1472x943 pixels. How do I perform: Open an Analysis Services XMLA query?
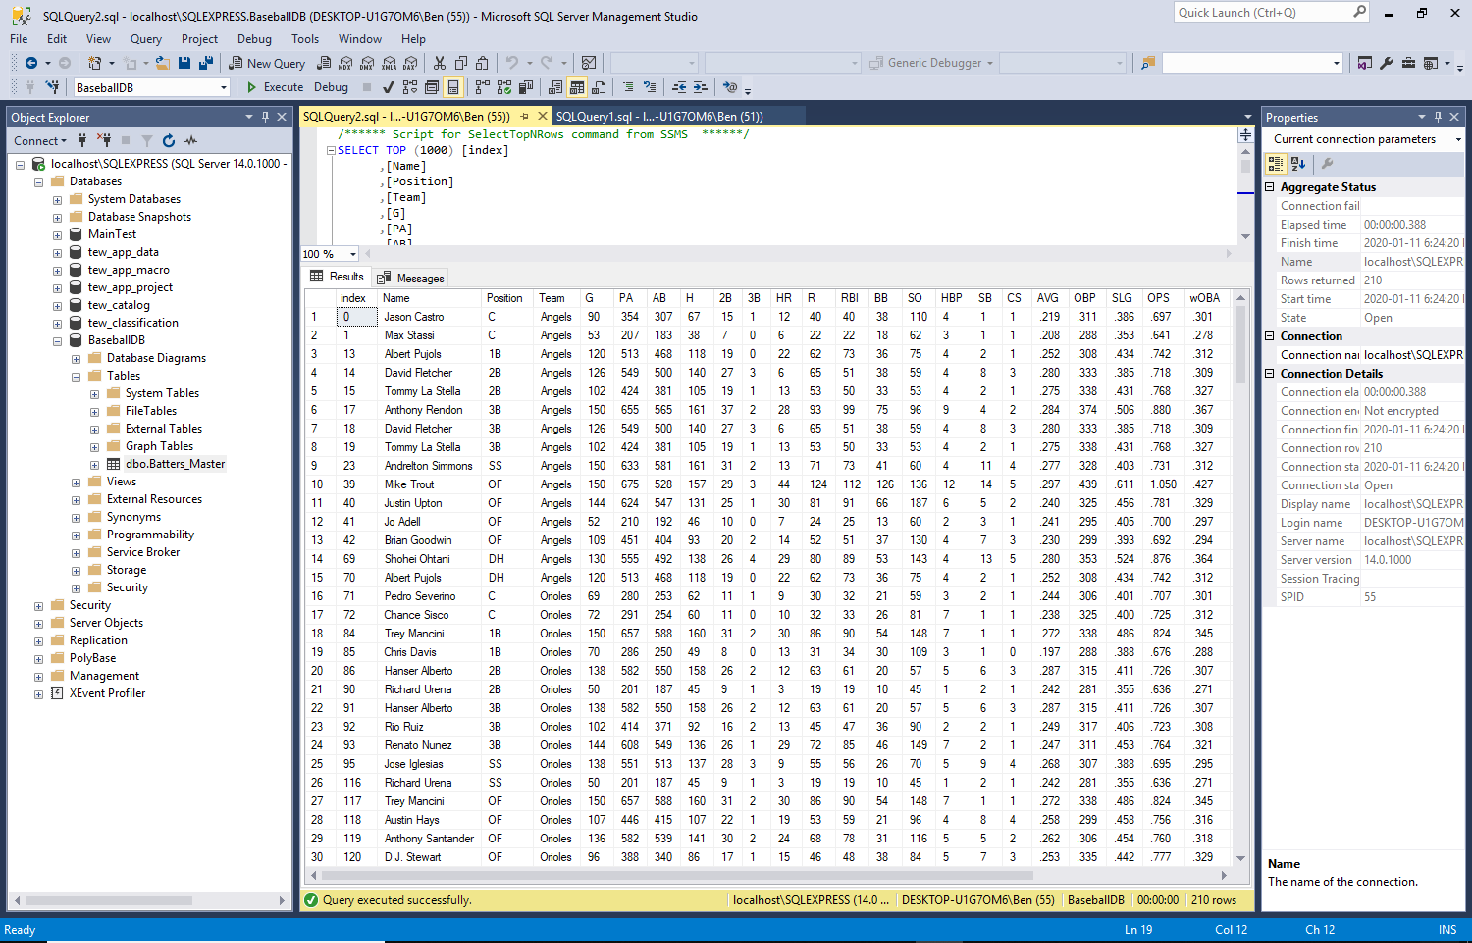[x=389, y=63]
